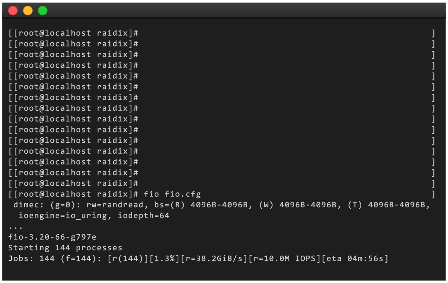Screen dimensions: 448x283
Task: Click the '1.3%' progress indicator
Action: tap(165, 258)
